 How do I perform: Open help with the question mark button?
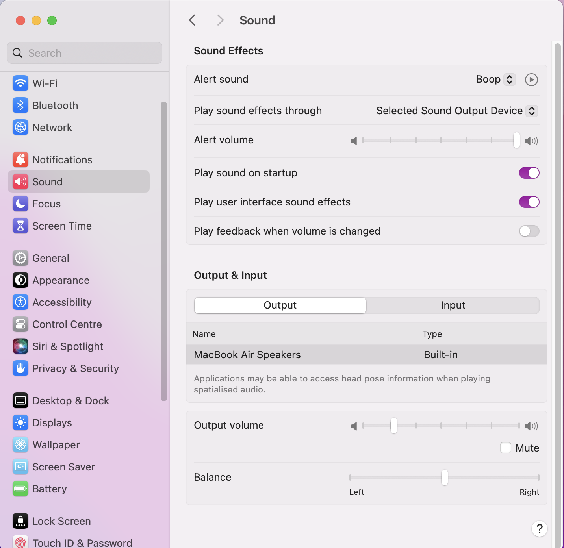coord(539,529)
